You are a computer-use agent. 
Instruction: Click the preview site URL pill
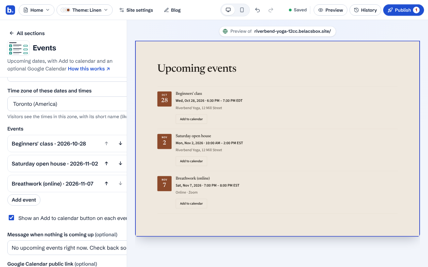coord(278,31)
